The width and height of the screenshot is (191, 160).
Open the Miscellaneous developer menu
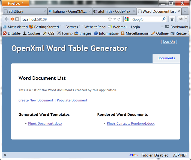(135, 33)
